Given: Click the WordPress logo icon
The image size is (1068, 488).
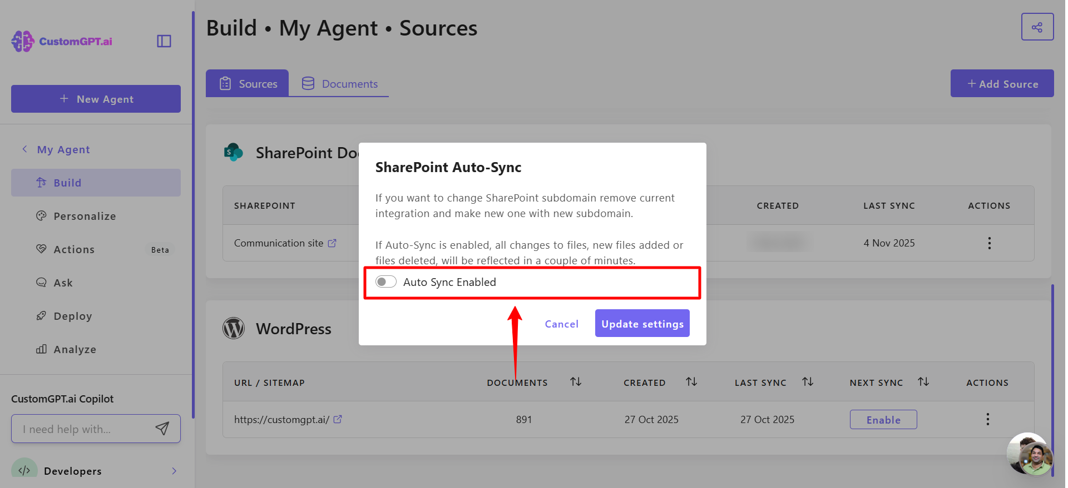Looking at the screenshot, I should pos(234,328).
